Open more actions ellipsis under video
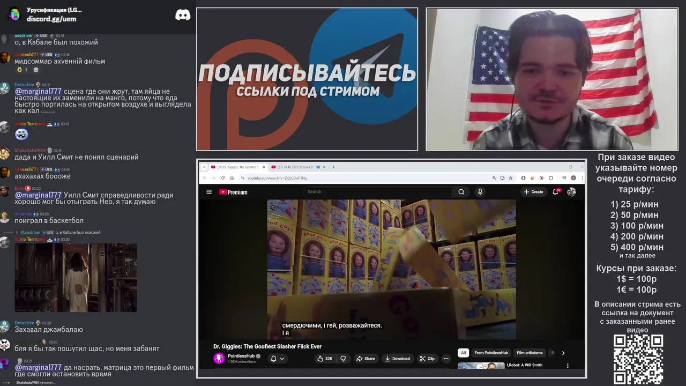This screenshot has height=386, width=686. [x=446, y=359]
